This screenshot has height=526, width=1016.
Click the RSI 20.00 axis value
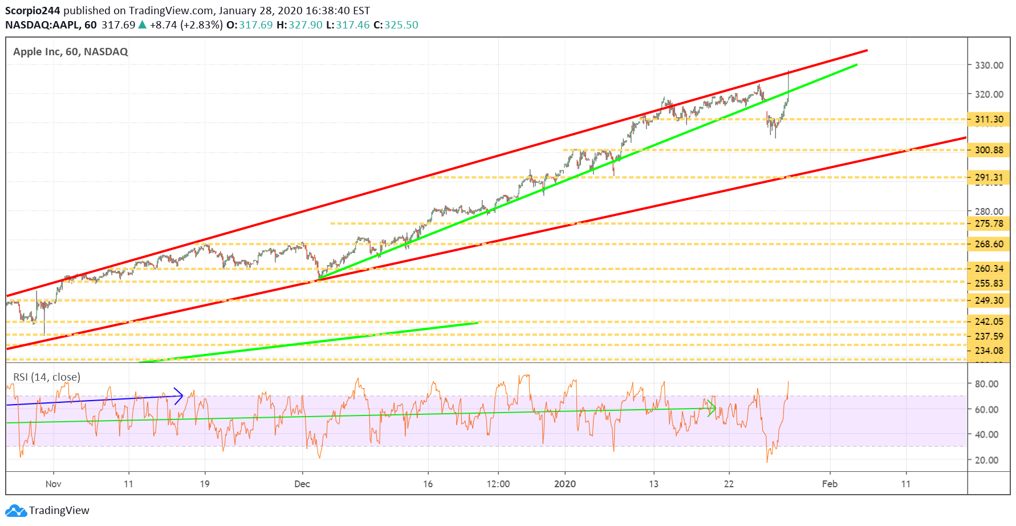[986, 460]
